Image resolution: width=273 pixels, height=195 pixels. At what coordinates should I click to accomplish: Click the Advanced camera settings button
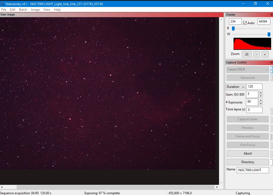click(x=247, y=78)
